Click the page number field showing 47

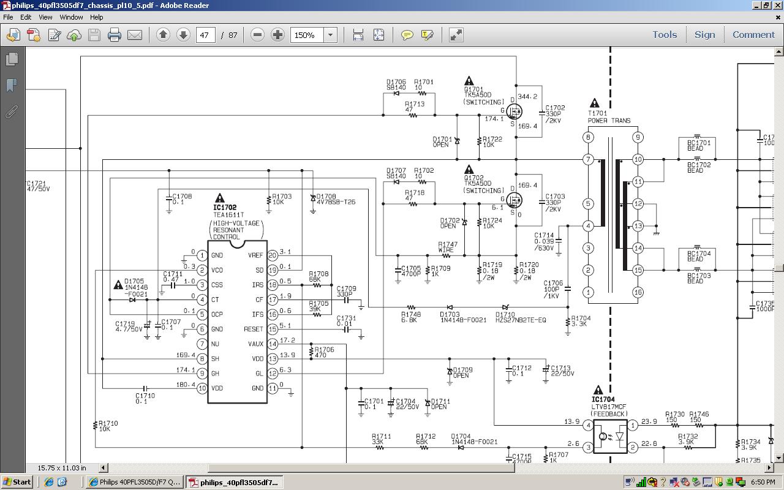click(x=205, y=35)
